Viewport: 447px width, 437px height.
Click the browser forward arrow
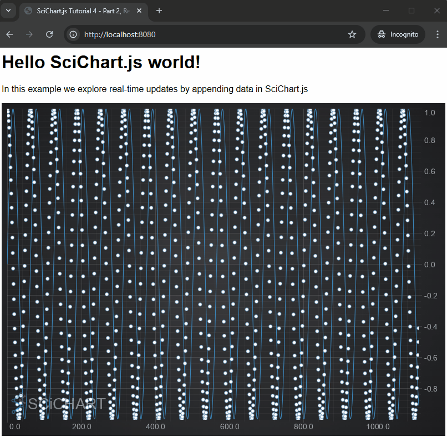tap(29, 34)
